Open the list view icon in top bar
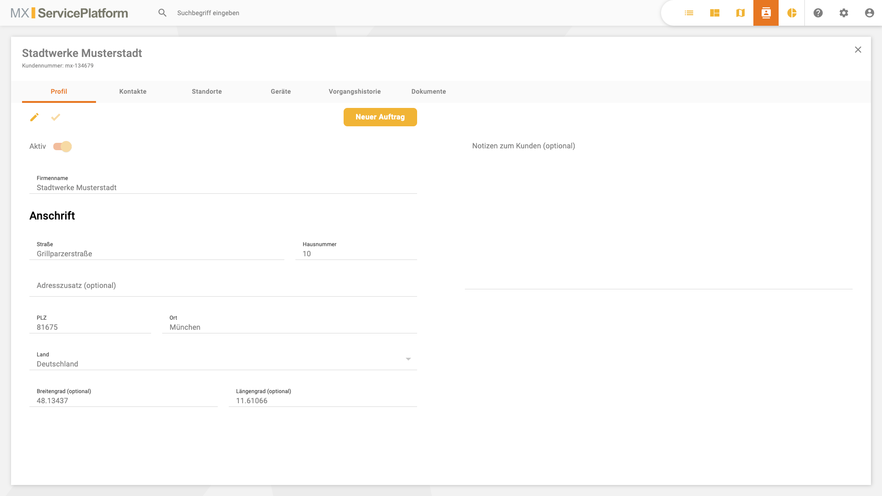882x496 pixels. point(689,13)
